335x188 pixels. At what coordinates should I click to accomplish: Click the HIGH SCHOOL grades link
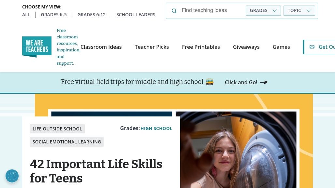156,128
